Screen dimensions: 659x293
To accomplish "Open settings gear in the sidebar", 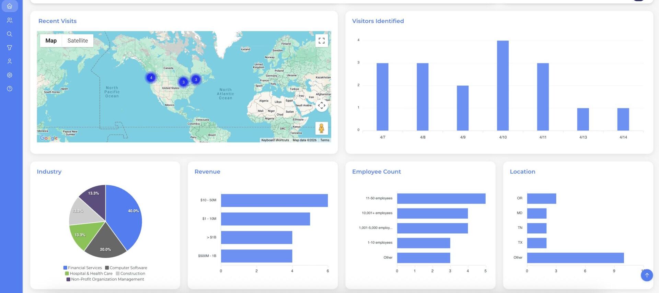I will click(10, 75).
